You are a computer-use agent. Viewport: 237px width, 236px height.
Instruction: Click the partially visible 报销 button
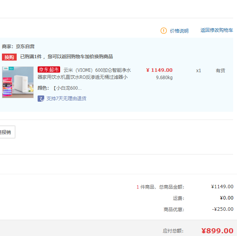tap(7, 132)
